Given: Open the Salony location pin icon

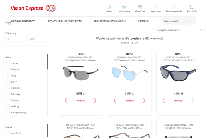Looking at the screenshot, I should [109, 7].
